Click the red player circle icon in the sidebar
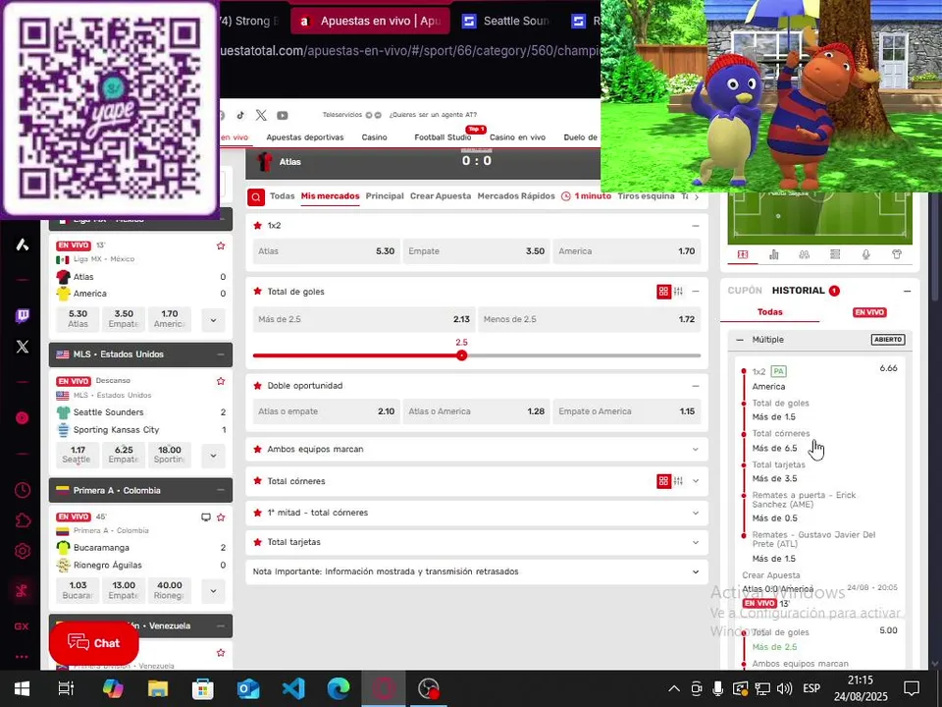The image size is (942, 707). [23, 418]
